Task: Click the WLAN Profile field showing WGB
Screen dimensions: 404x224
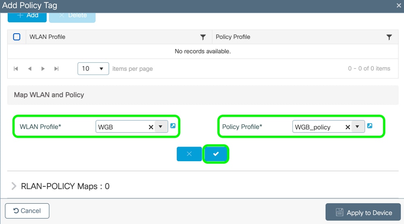Action: click(x=132, y=126)
